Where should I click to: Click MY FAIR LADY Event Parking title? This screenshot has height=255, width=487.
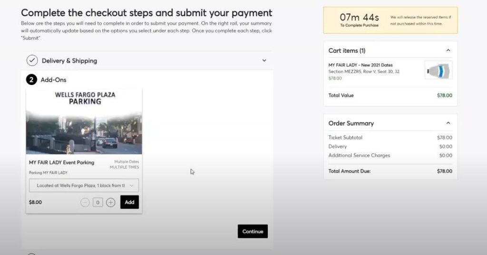tap(61, 162)
